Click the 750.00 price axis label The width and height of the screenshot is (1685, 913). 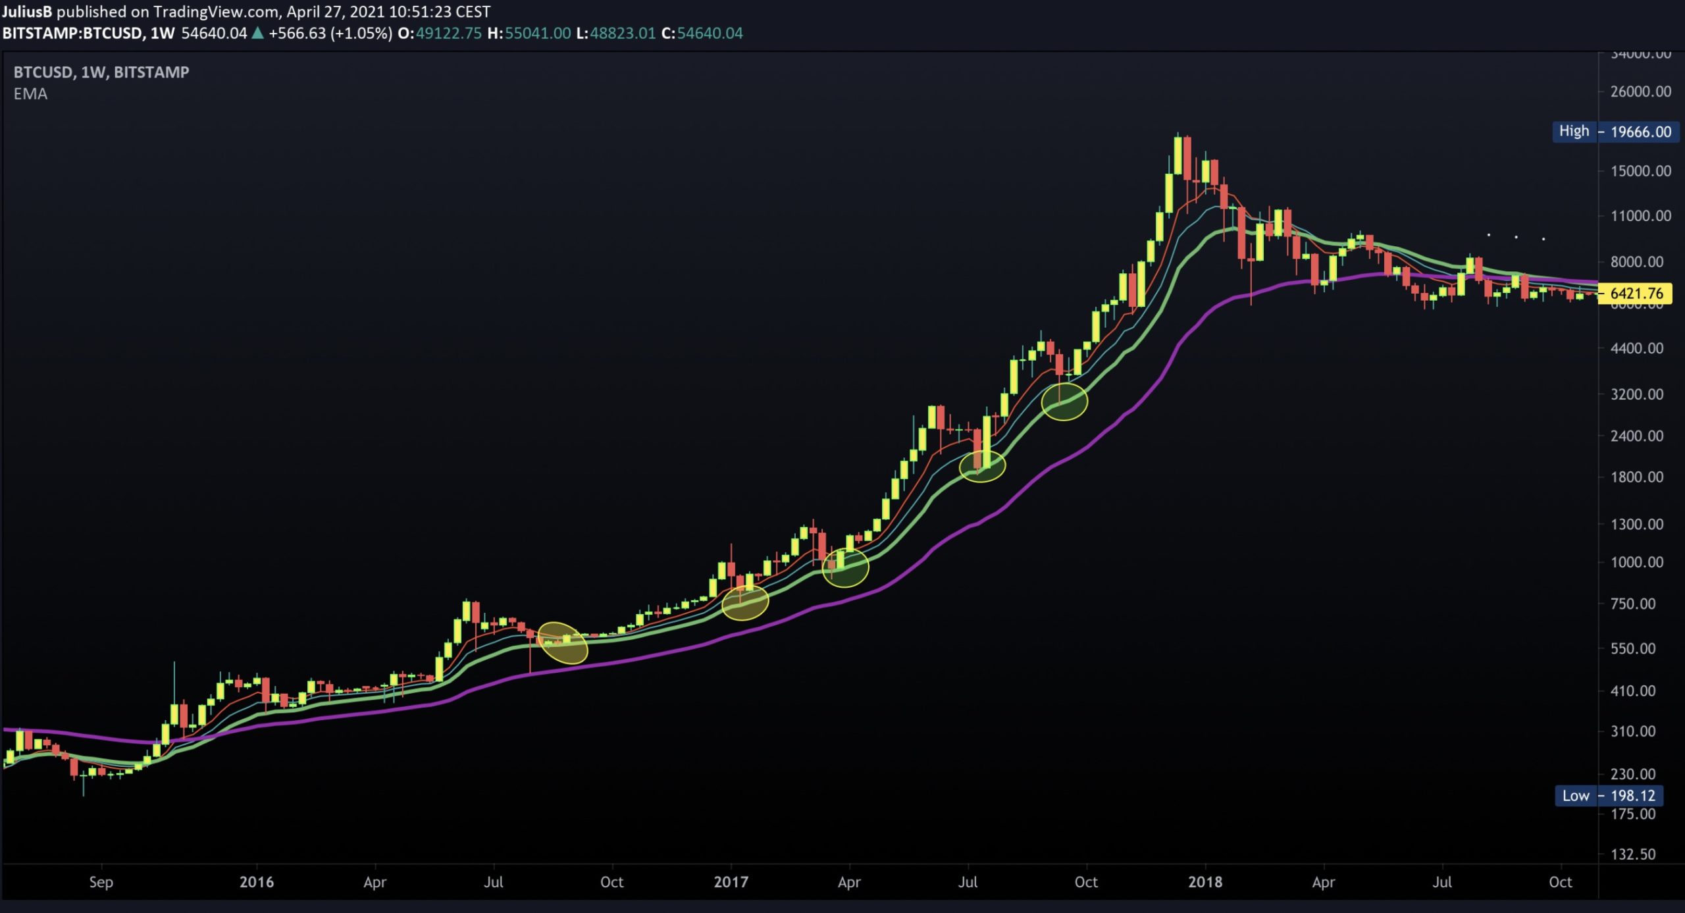point(1632,604)
